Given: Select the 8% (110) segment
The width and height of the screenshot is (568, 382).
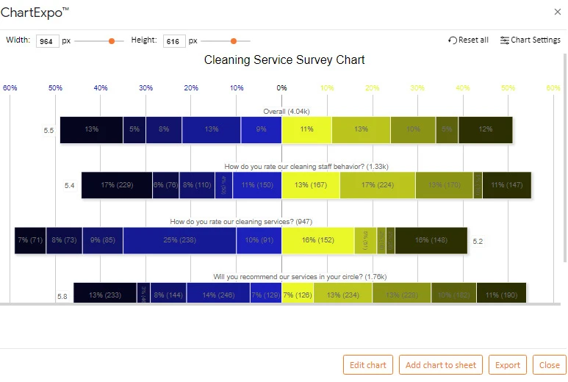Looking at the screenshot, I should tap(197, 185).
